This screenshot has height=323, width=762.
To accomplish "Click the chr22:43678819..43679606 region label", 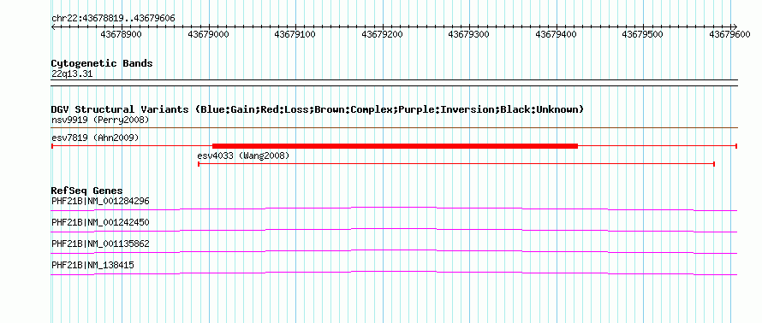I will click(x=113, y=19).
